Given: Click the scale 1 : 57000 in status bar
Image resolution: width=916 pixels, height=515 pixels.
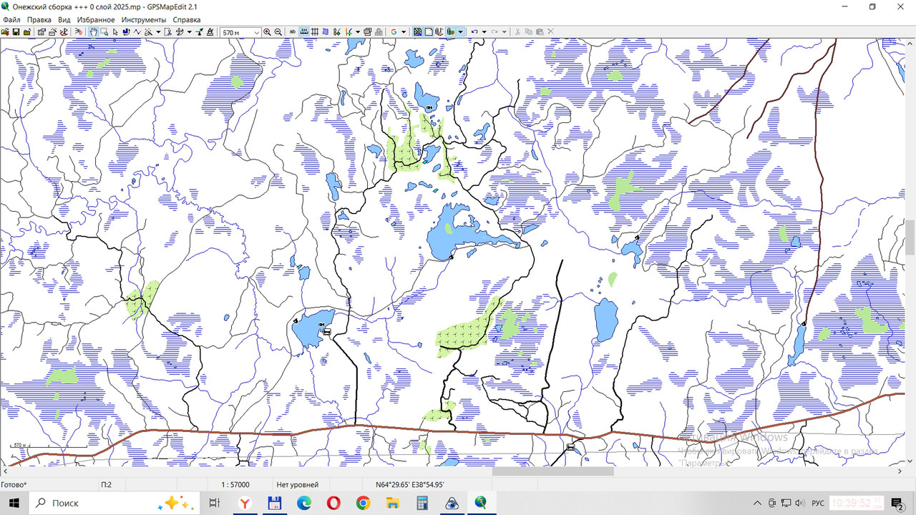Looking at the screenshot, I should coord(235,485).
